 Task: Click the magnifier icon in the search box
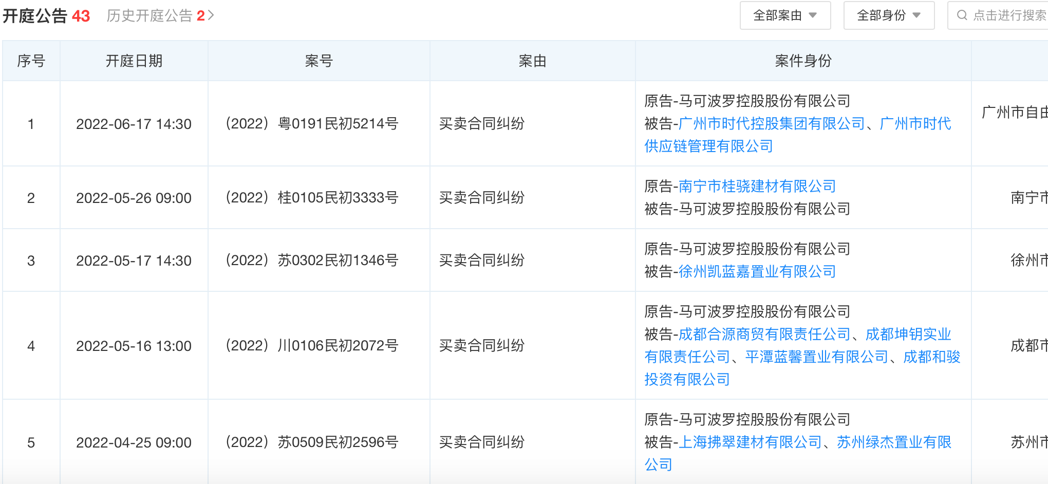[x=962, y=15]
